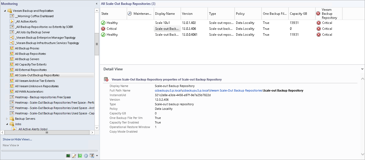Open the Reporting workspace green notebook icon
The width and height of the screenshot is (365, 160).
80,156
